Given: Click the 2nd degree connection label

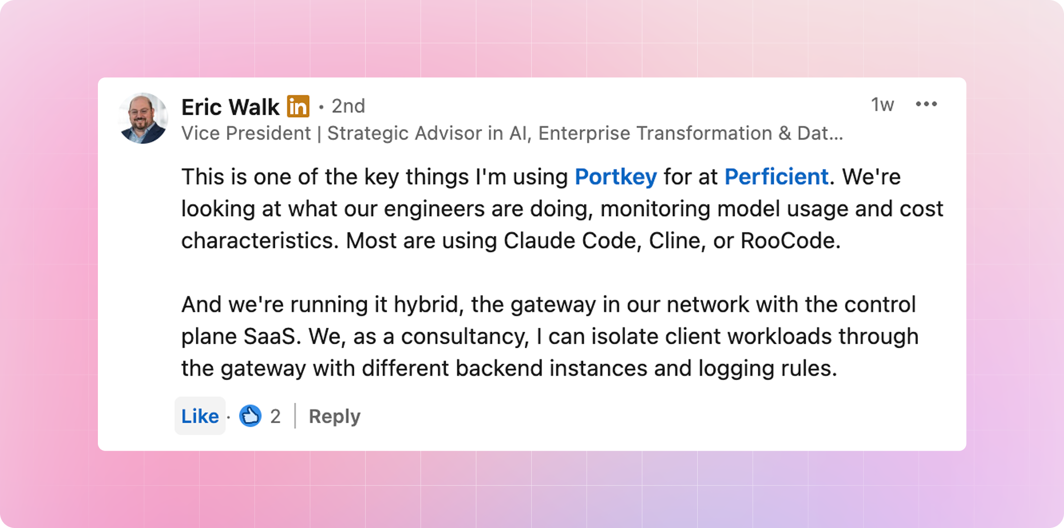Looking at the screenshot, I should [348, 106].
